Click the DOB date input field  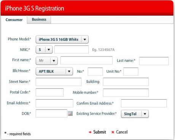click(51, 113)
